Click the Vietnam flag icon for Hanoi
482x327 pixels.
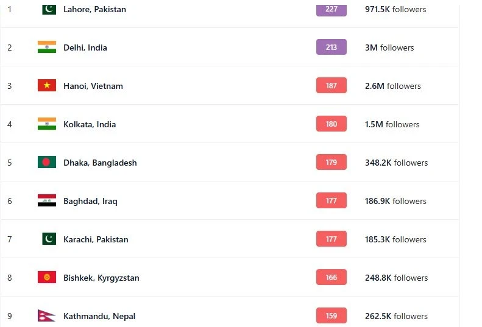click(47, 86)
